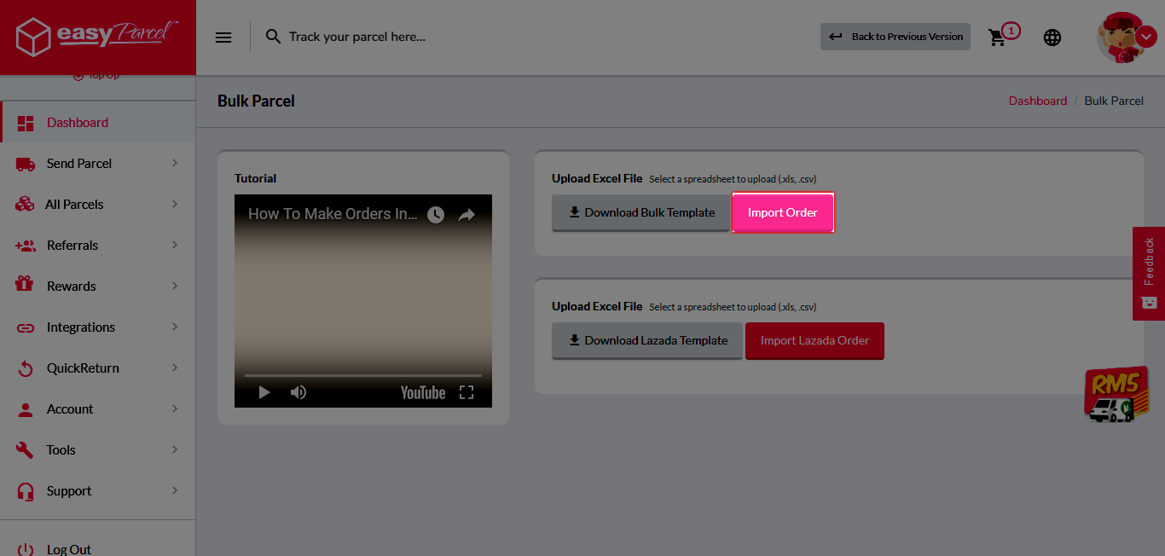
Task: Open video in fullscreen
Action: pos(467,392)
